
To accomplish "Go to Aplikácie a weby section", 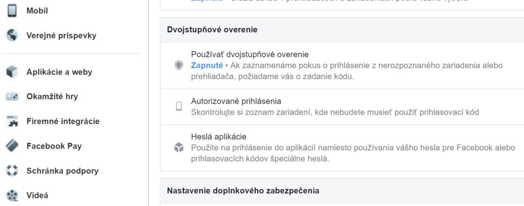I will [x=59, y=72].
